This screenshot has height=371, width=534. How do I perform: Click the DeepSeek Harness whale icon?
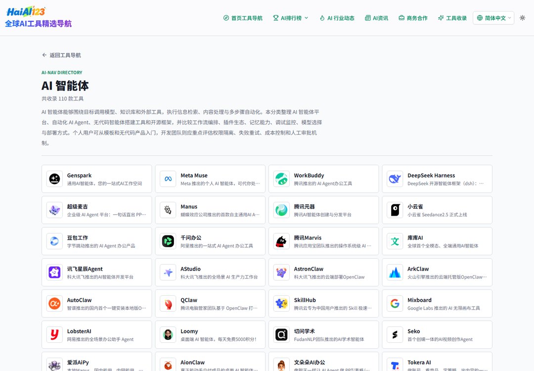point(395,179)
